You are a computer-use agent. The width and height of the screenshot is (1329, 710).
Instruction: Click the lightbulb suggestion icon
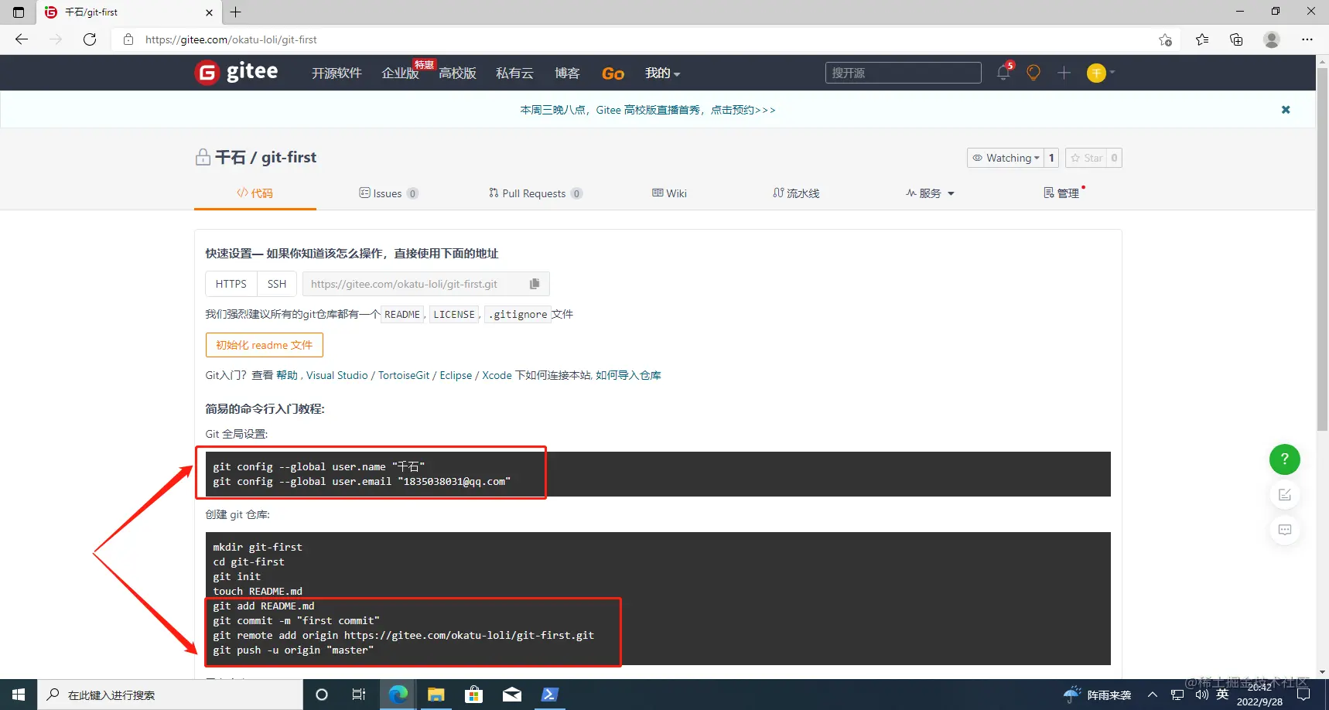click(x=1033, y=72)
